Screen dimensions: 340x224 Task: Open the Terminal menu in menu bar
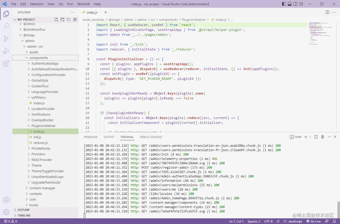point(83,4)
